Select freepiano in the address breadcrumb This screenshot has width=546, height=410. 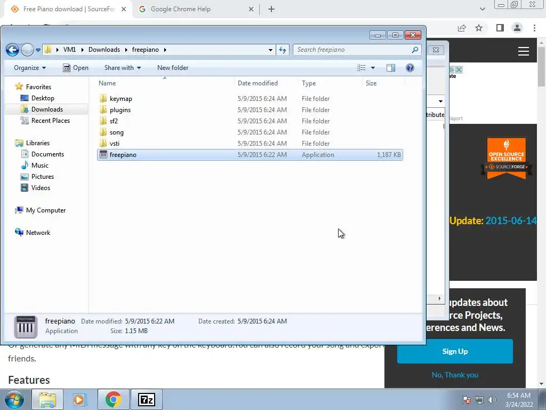[145, 50]
